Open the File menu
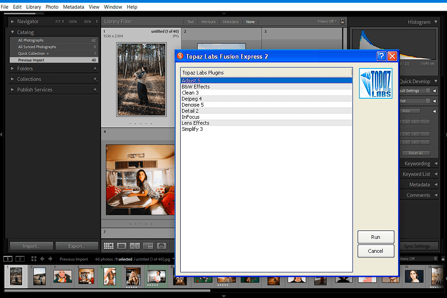The image size is (447, 298). (x=5, y=7)
